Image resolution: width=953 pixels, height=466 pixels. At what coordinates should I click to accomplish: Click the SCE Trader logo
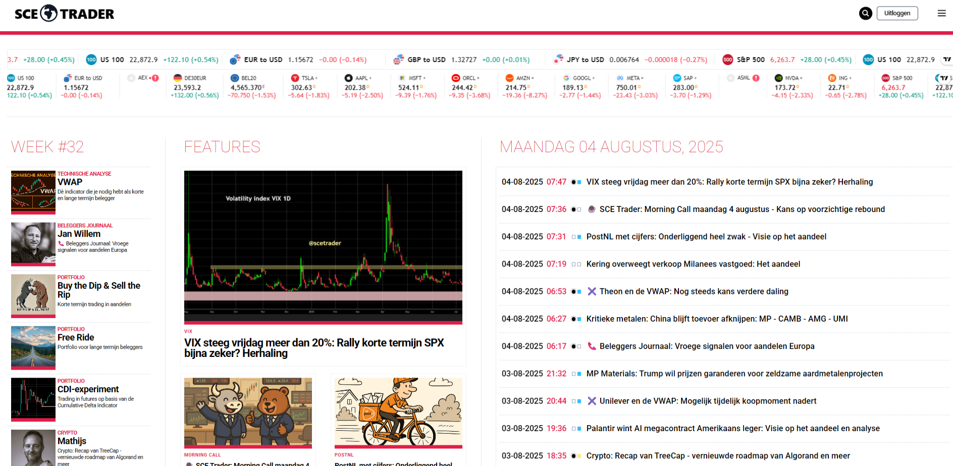(64, 14)
